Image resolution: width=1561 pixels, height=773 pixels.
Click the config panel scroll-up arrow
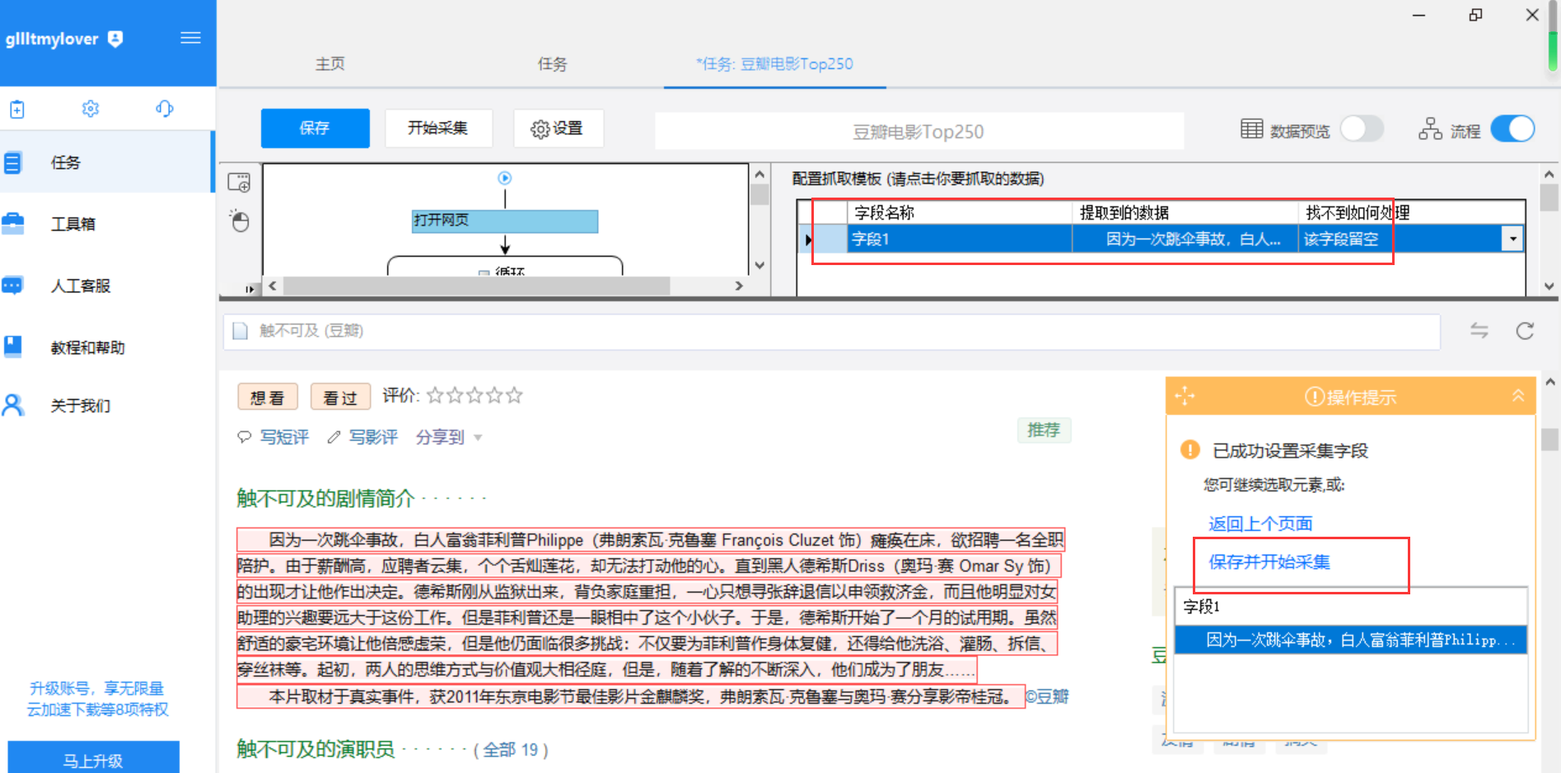(x=1549, y=175)
